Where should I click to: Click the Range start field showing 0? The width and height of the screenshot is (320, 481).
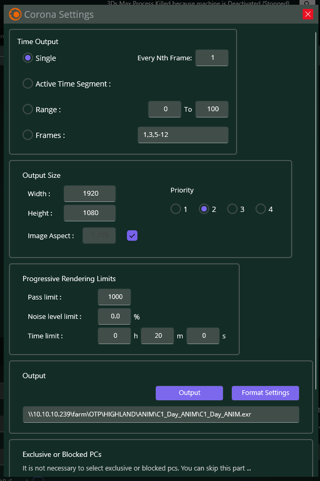(x=165, y=109)
